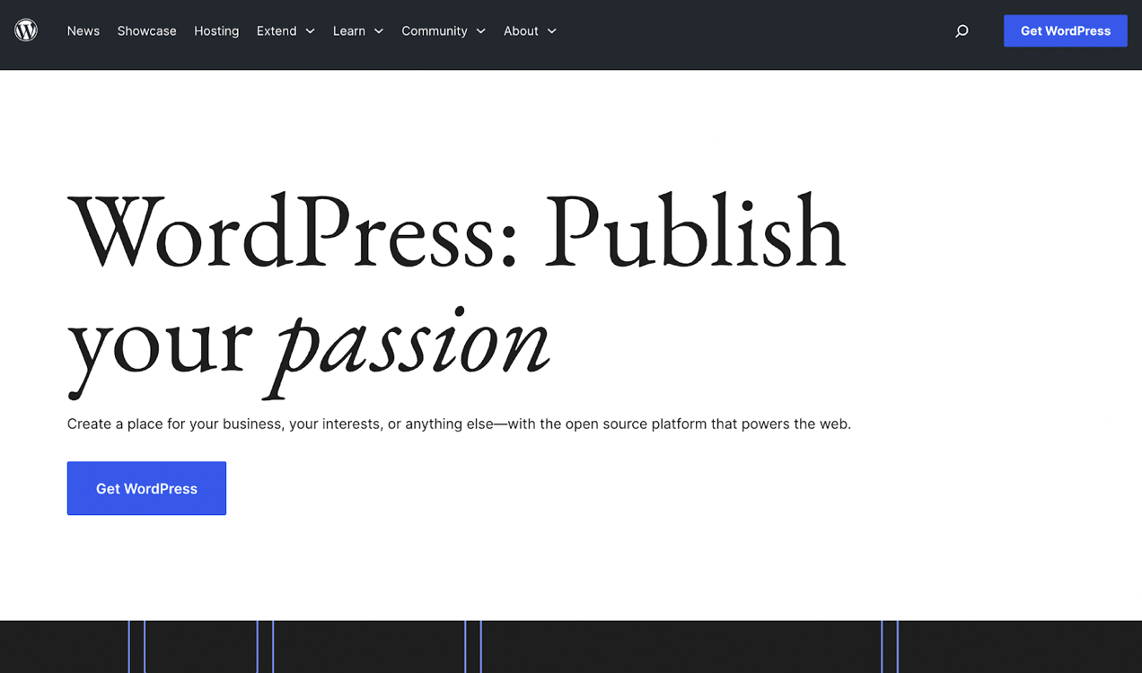Image resolution: width=1142 pixels, height=673 pixels.
Task: Open the About menu
Action: point(521,31)
